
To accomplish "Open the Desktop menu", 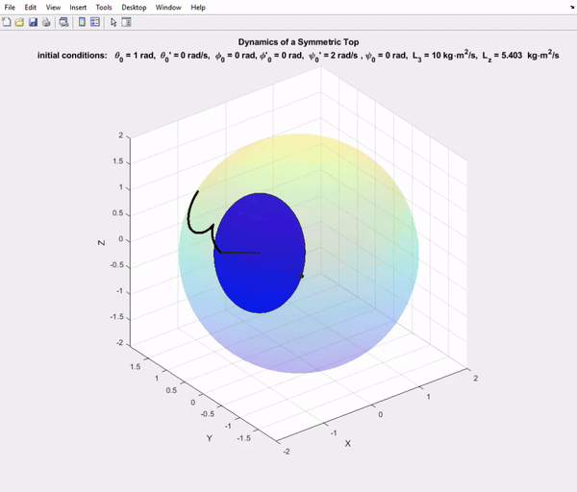I will 134,8.
